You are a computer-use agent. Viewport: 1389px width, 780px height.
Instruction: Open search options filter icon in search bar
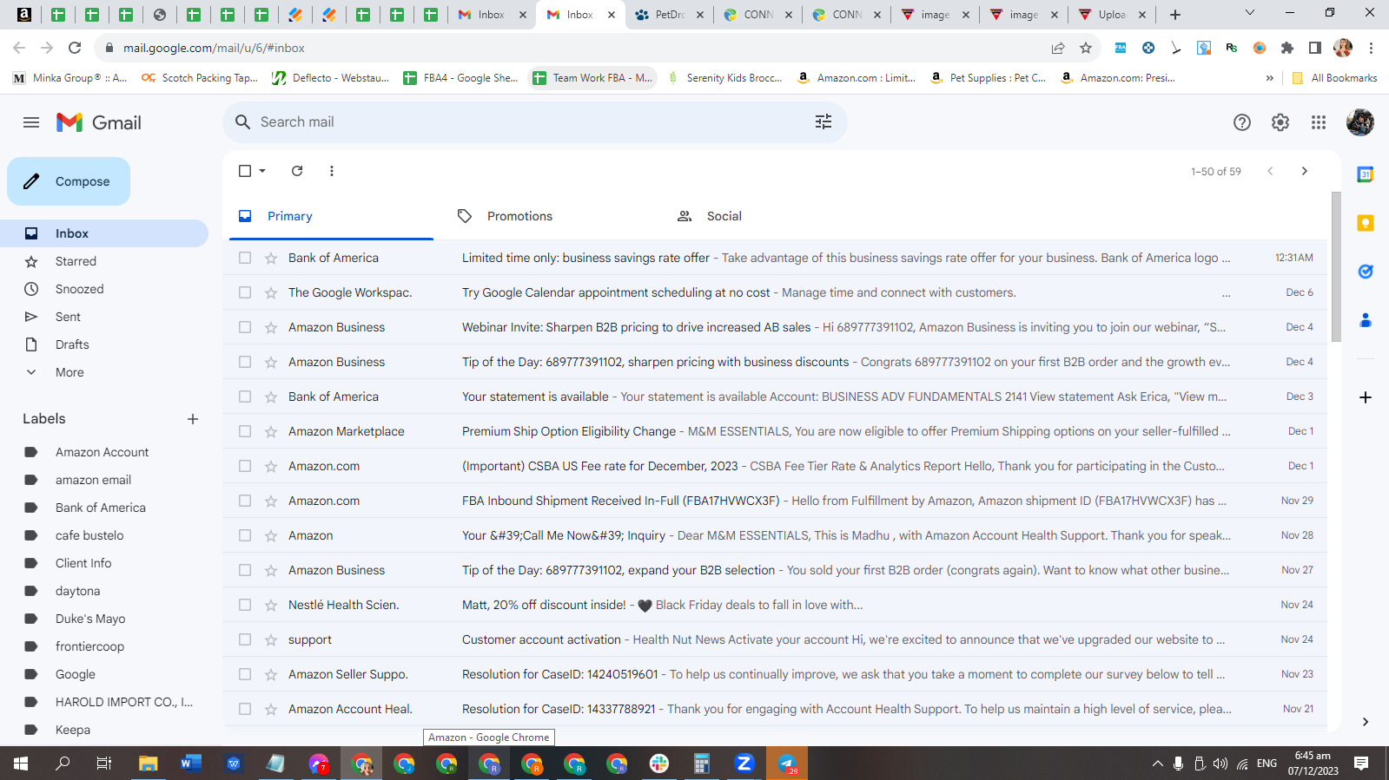pyautogui.click(x=823, y=122)
